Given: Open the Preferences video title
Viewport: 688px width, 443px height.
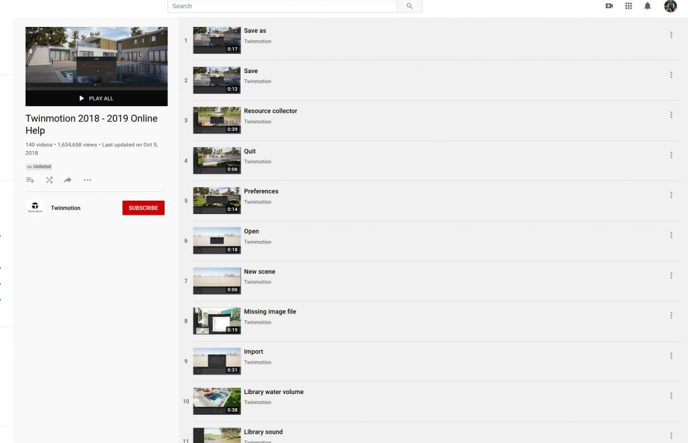Looking at the screenshot, I should tap(261, 191).
